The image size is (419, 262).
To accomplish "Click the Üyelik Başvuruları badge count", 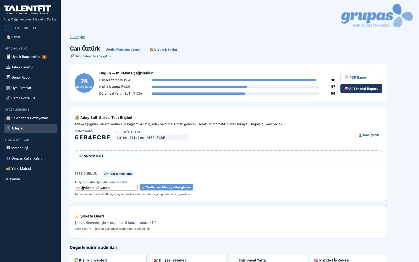I will (x=44, y=57).
